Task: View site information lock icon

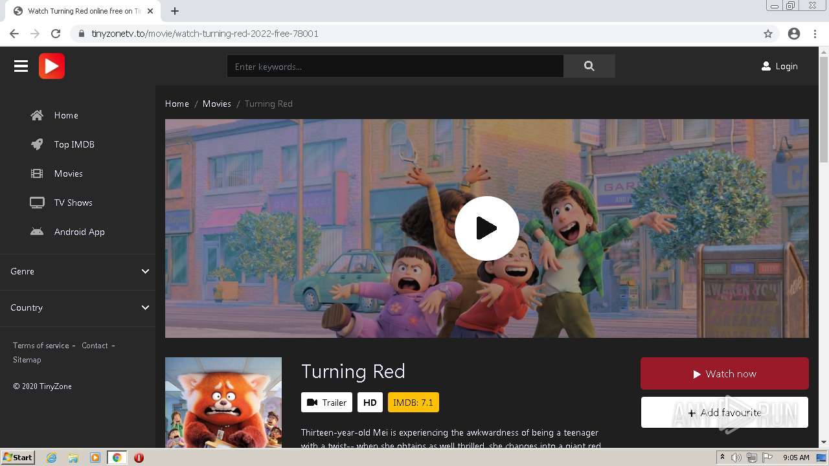Action: tap(82, 34)
